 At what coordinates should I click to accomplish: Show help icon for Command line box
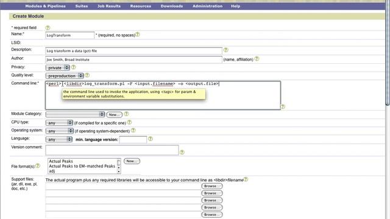283,107
